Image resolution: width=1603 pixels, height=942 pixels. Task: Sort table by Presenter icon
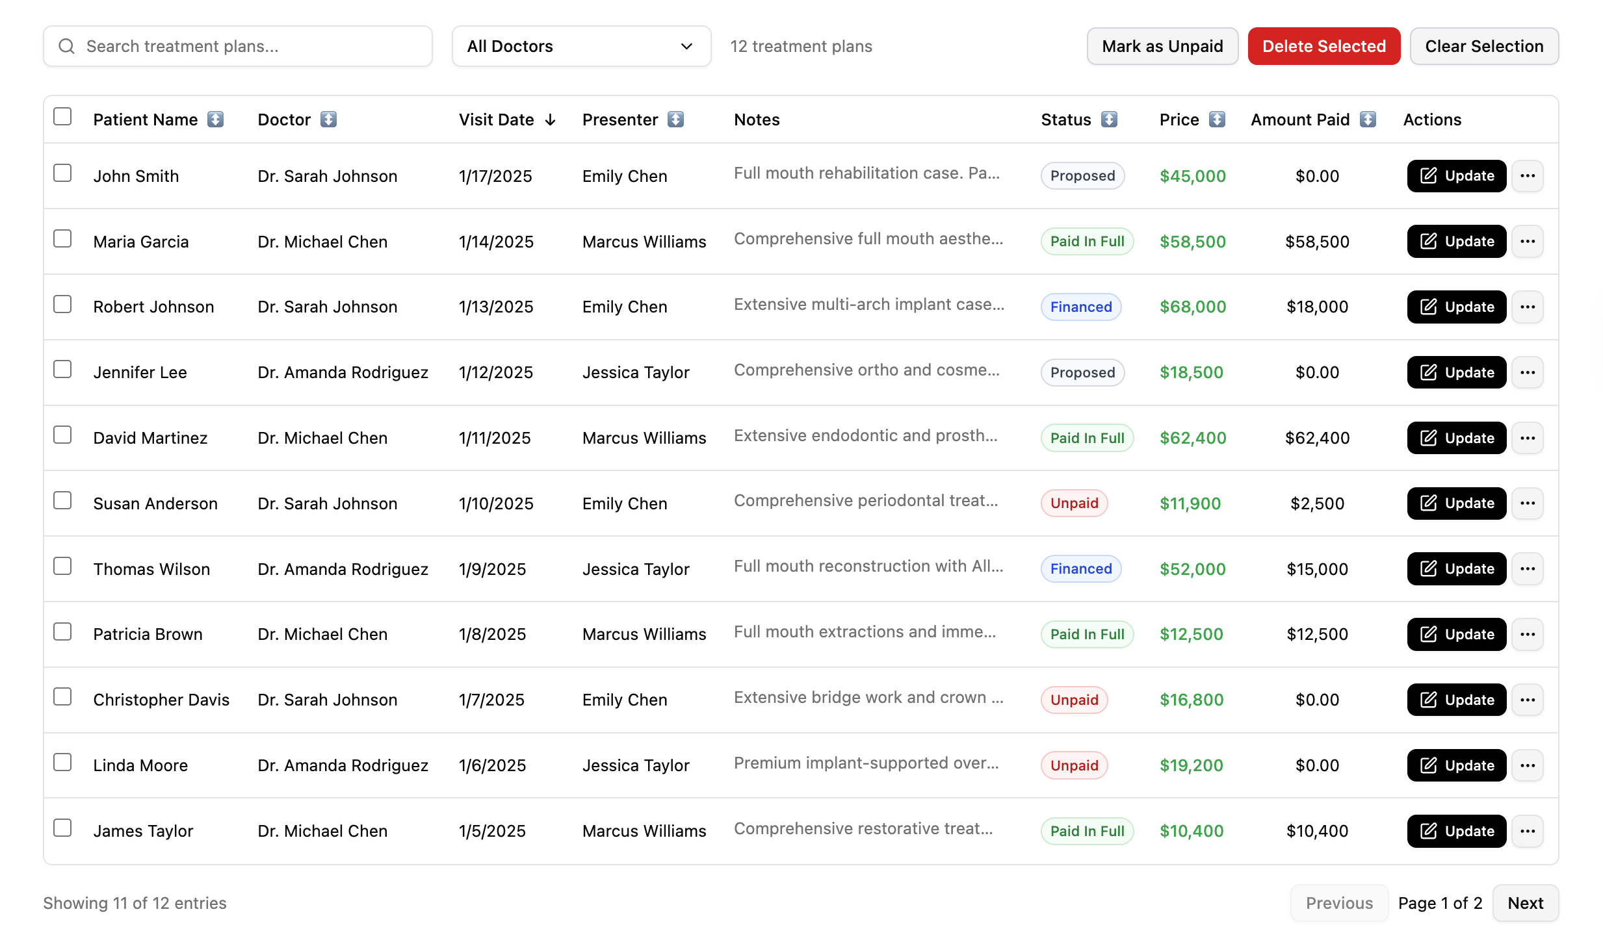(x=675, y=120)
